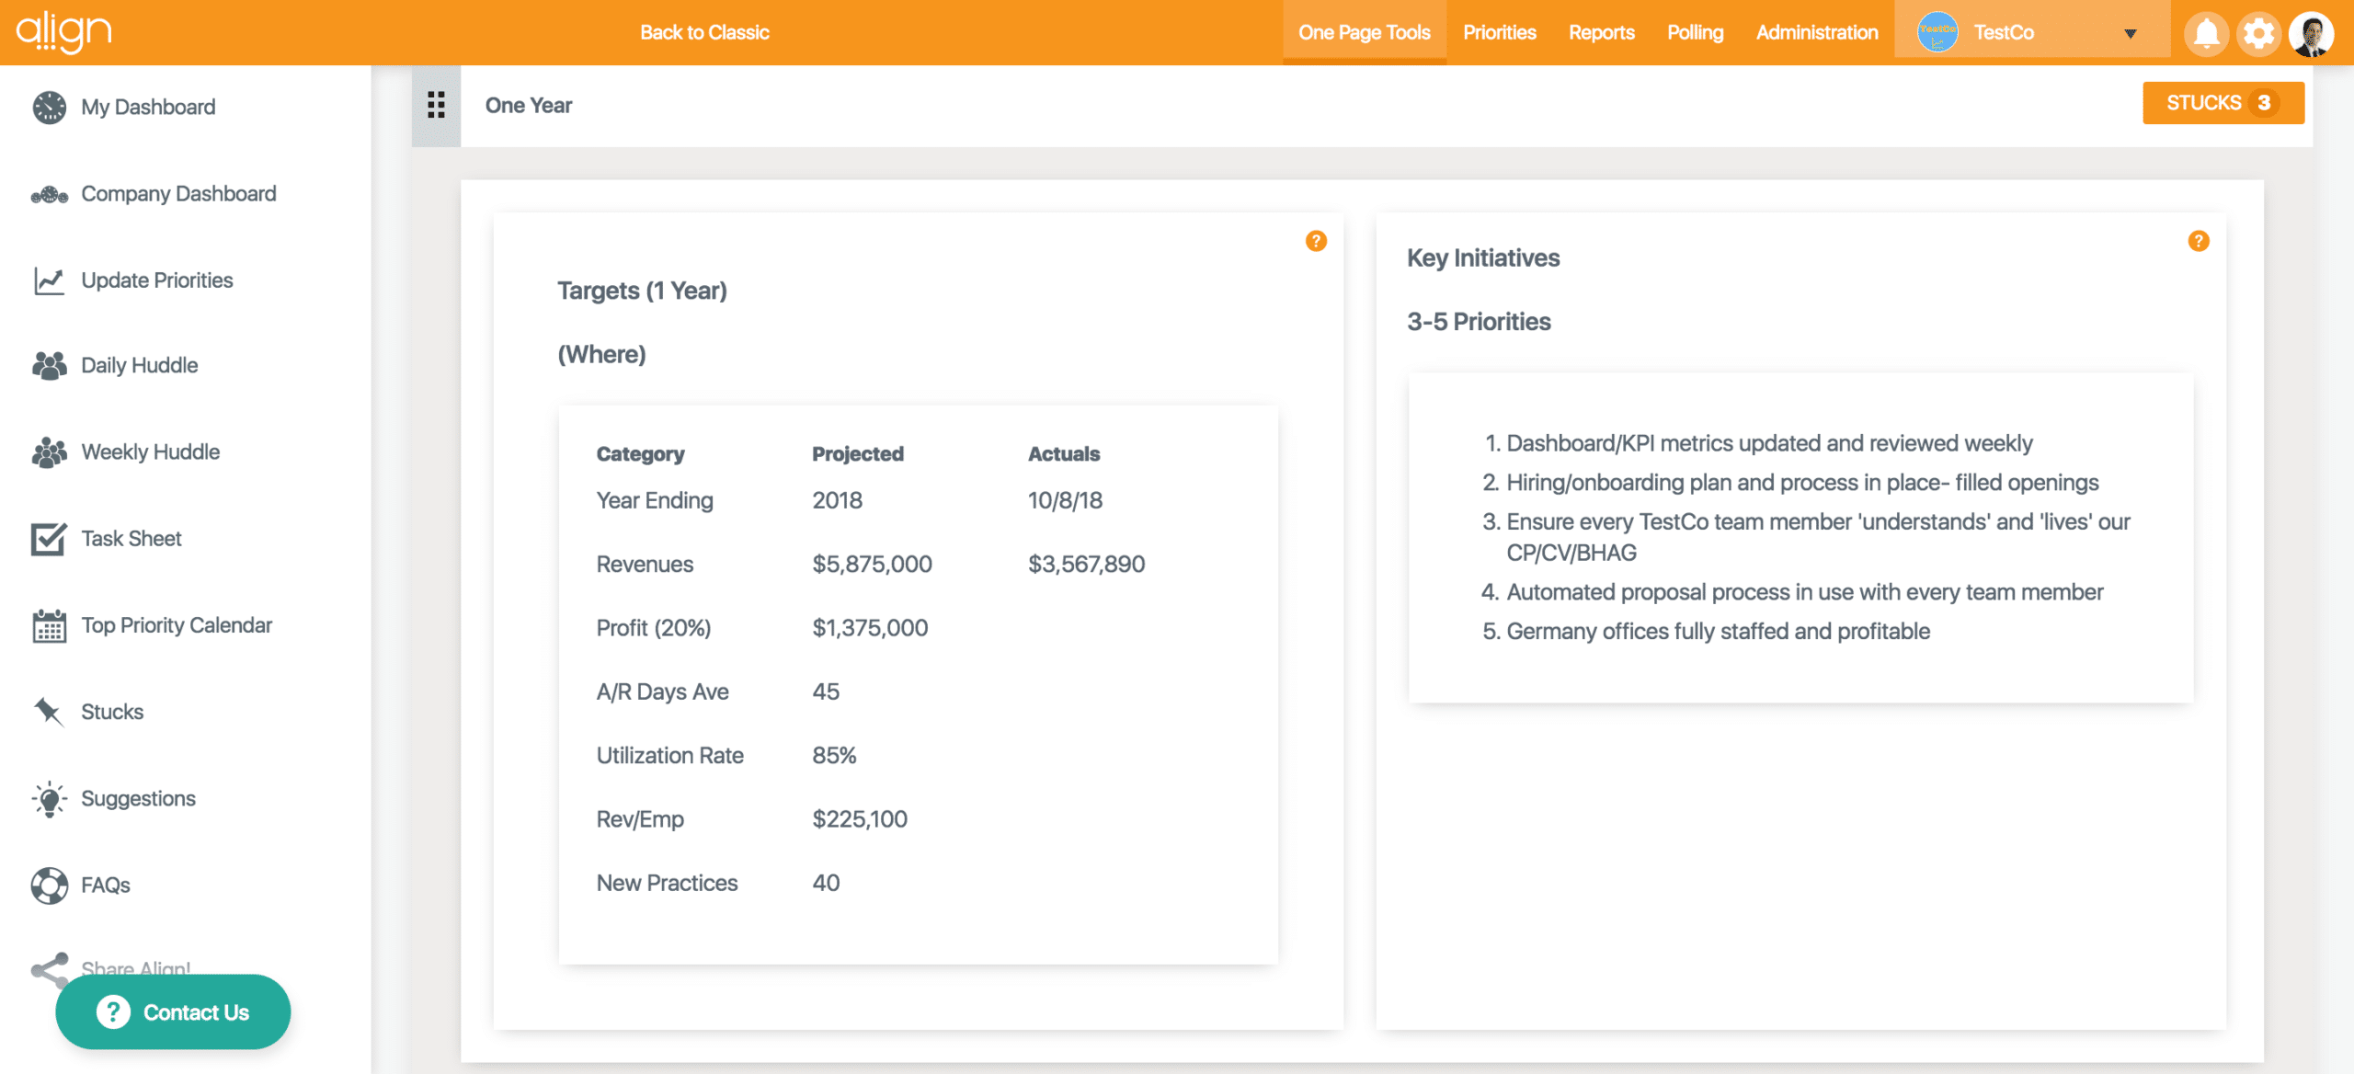The width and height of the screenshot is (2354, 1074).
Task: Open the STUCKS counter button
Action: (x=2223, y=103)
